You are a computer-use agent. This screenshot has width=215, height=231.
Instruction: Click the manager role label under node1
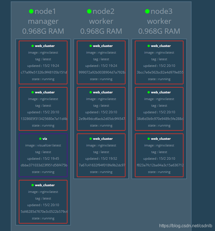(x=43, y=22)
